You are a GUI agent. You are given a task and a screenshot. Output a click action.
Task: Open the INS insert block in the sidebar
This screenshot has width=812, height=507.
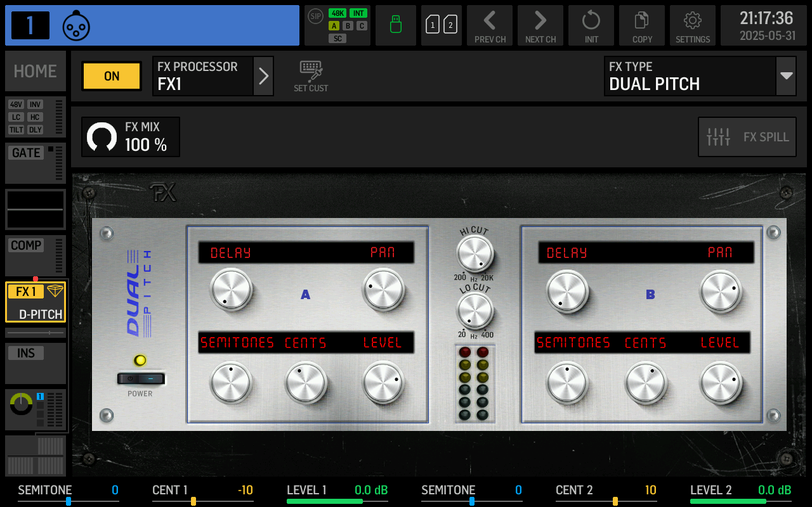pos(35,361)
